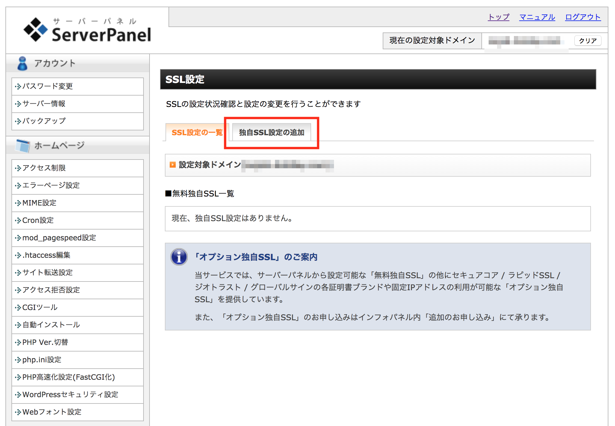The image size is (615, 426).
Task: Click the orange arrow icon beside 設定対象ドメイン
Action: [x=172, y=165]
